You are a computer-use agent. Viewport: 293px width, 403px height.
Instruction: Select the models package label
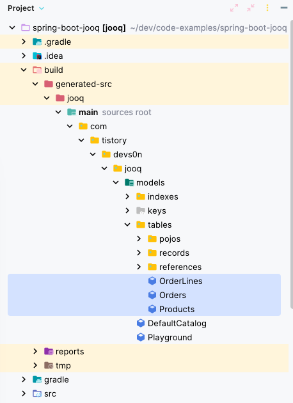tap(150, 182)
